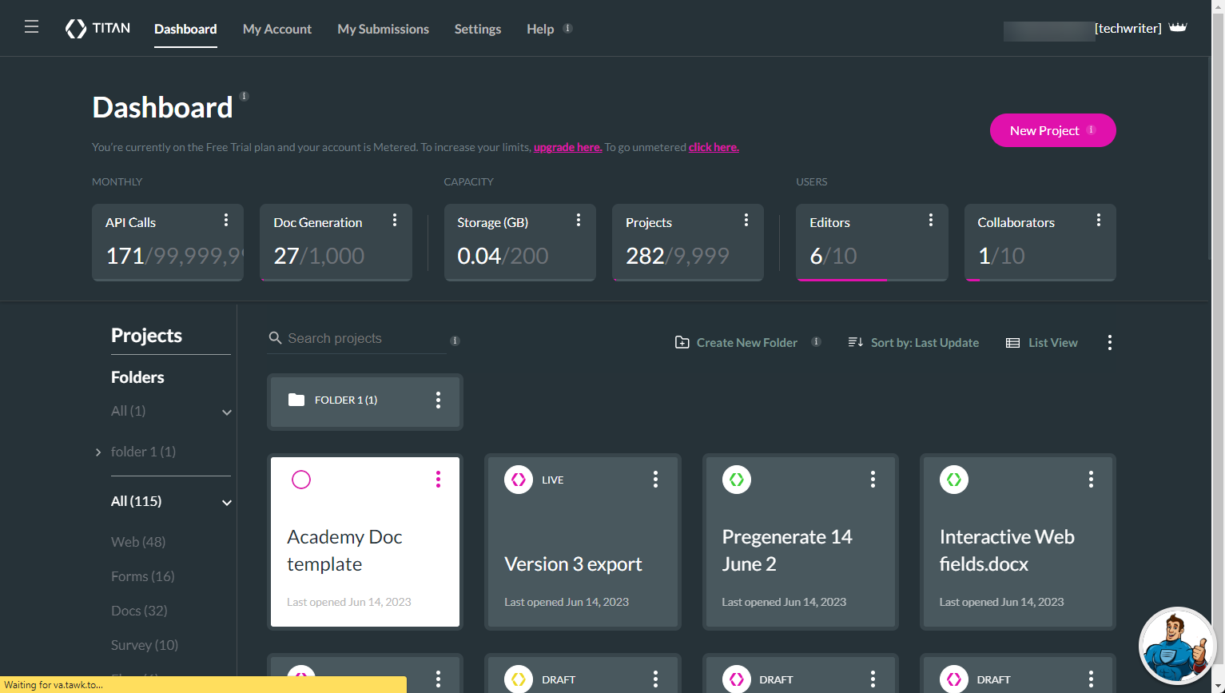Expand folder 1 (1) tree arrow
1225x693 pixels.
[98, 452]
